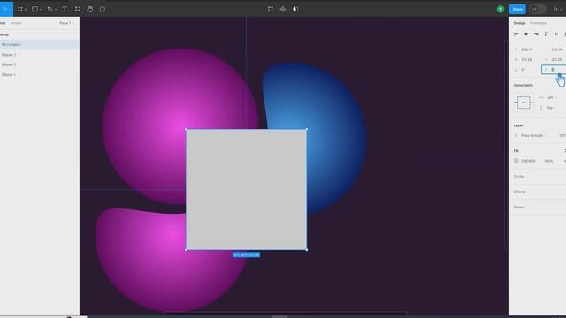Click Align horizontal centers icon
Viewport: 566px width, 318px height.
pyautogui.click(x=526, y=34)
